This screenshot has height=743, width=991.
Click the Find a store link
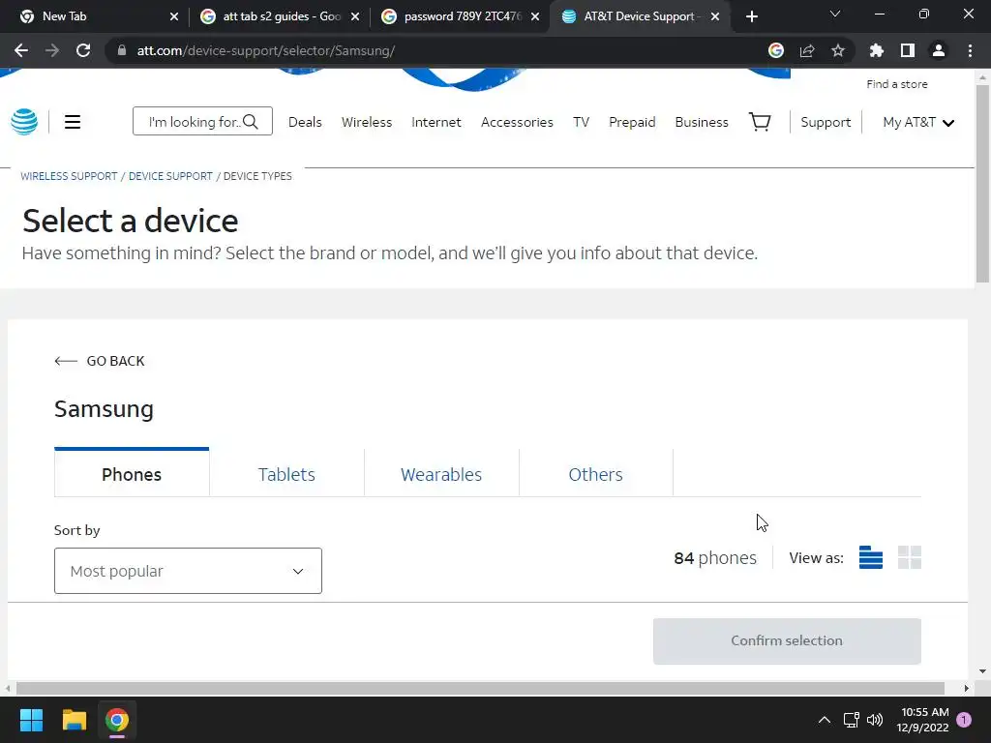coord(897,84)
